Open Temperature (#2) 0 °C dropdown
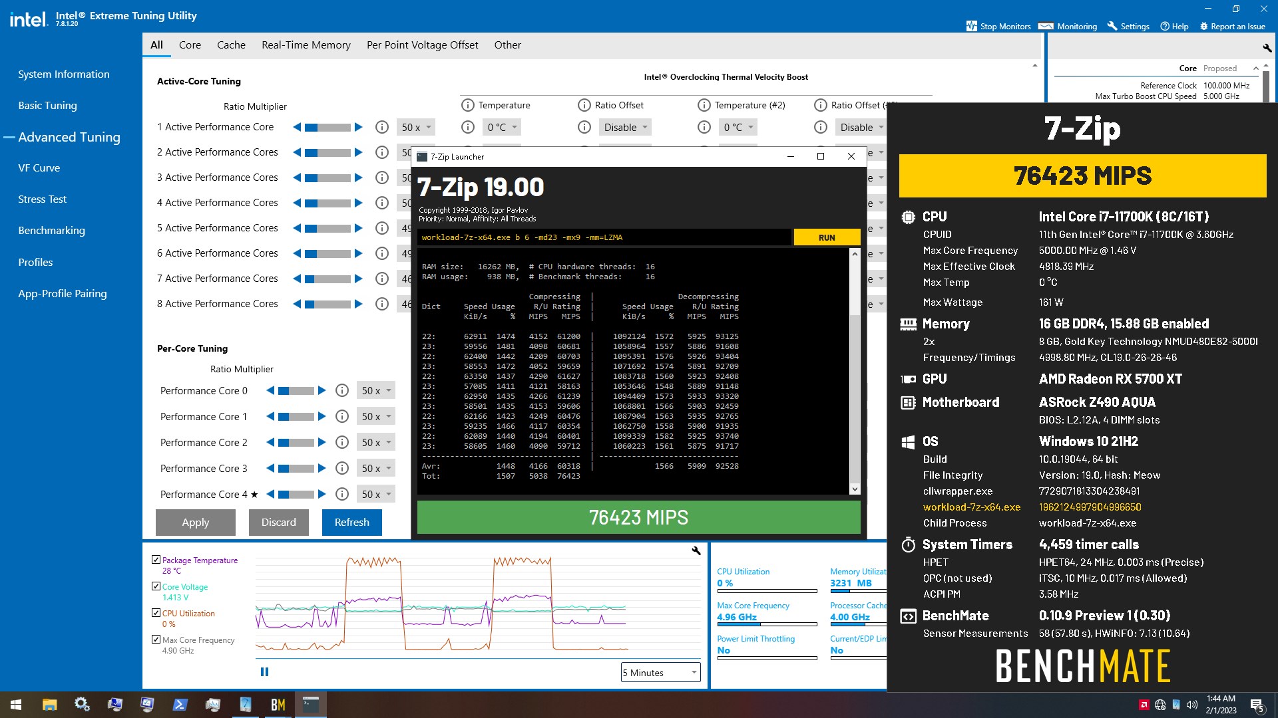This screenshot has height=718, width=1278. click(x=738, y=127)
